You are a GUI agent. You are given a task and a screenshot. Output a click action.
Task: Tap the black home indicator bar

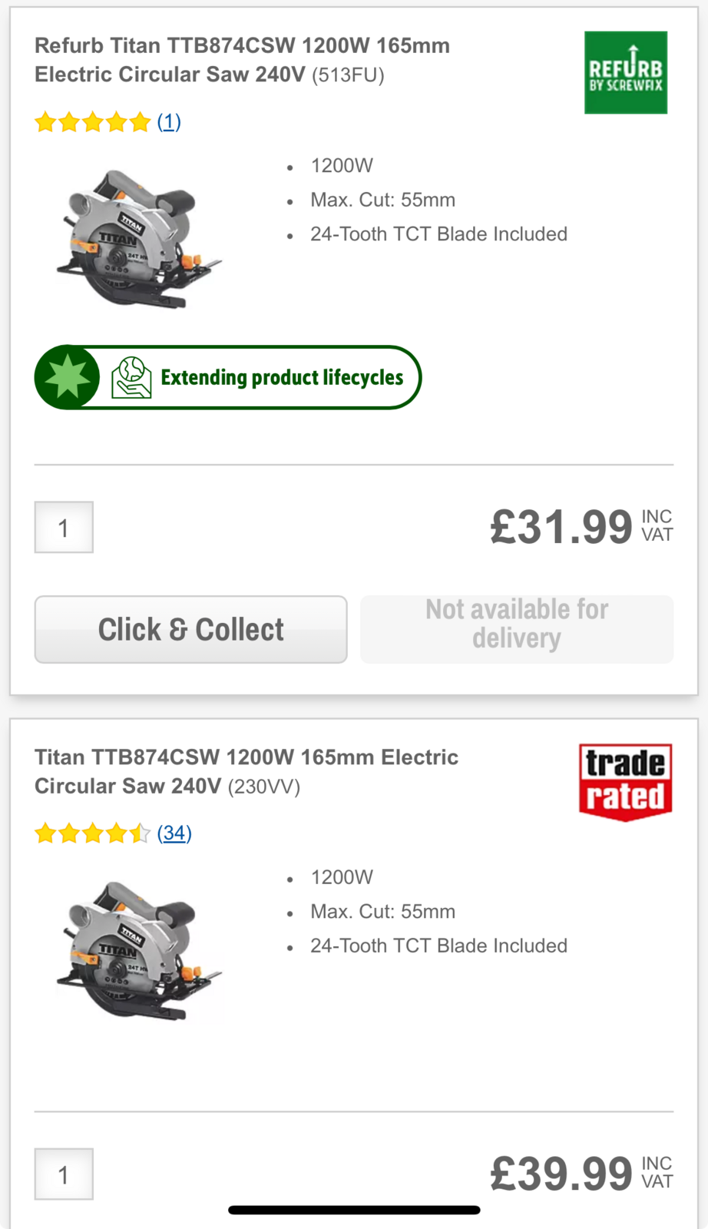pos(354,1210)
